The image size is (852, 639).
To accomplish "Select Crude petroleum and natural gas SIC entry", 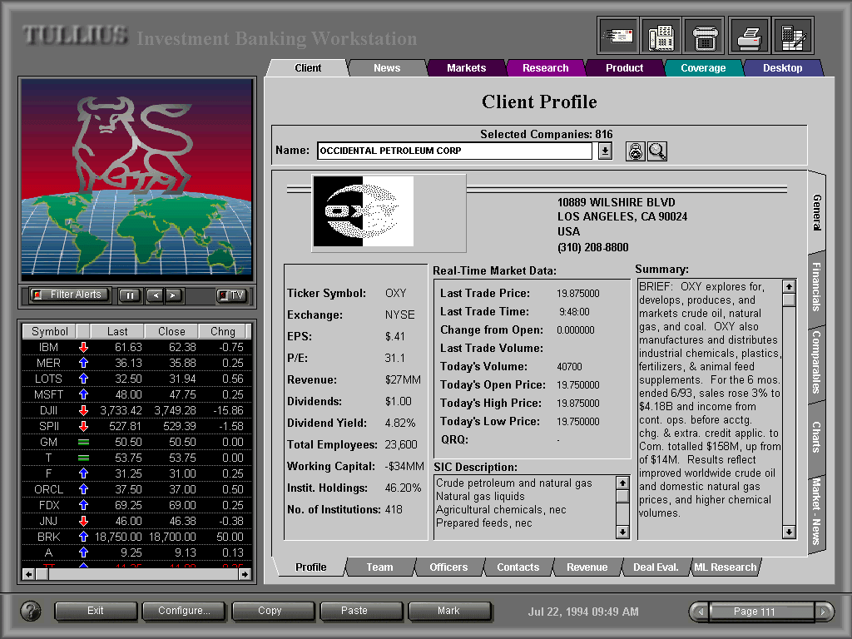I will [514, 483].
